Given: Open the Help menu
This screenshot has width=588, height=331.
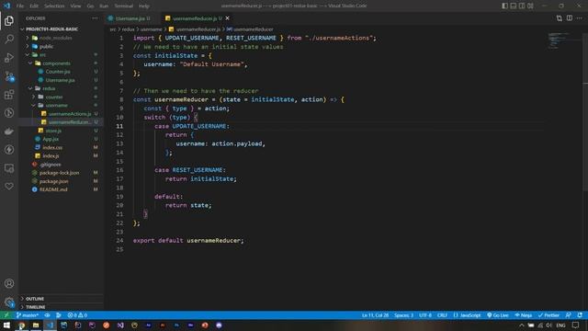Looking at the screenshot, I should tap(144, 6).
